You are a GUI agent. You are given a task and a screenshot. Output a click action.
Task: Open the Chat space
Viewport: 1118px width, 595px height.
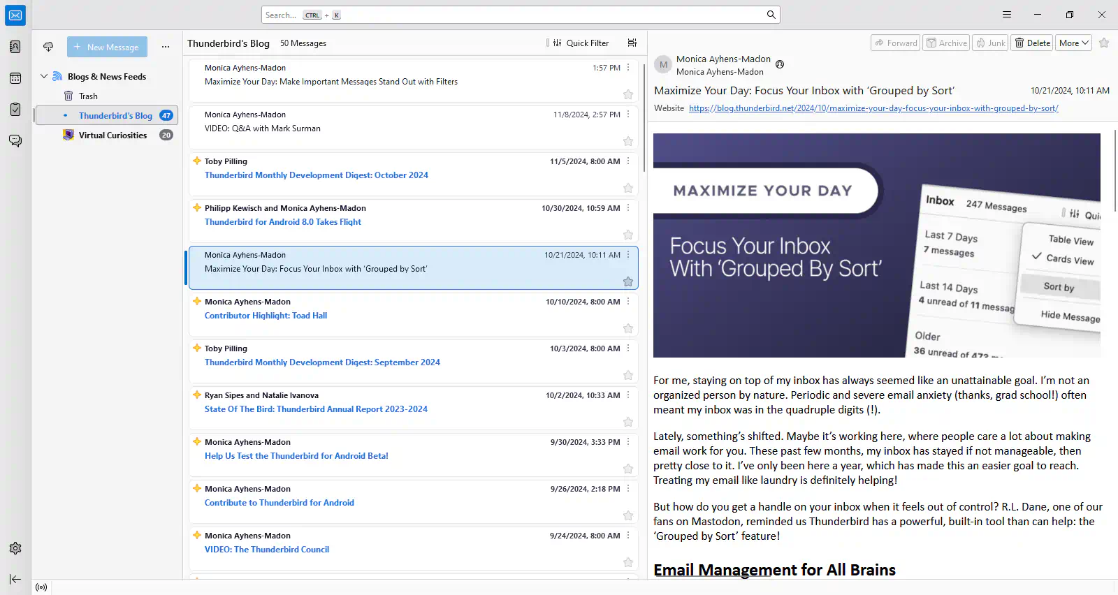[15, 141]
